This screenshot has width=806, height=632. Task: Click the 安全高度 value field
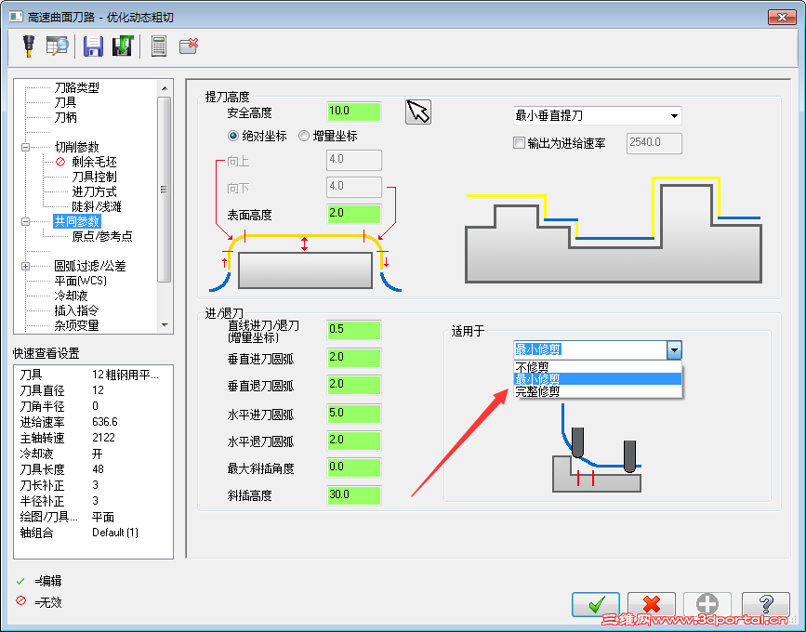[353, 112]
